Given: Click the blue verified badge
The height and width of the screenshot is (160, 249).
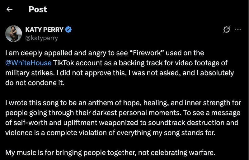Looking at the screenshot, I should [68, 29].
